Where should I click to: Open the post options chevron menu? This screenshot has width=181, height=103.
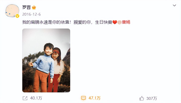(x=174, y=6)
